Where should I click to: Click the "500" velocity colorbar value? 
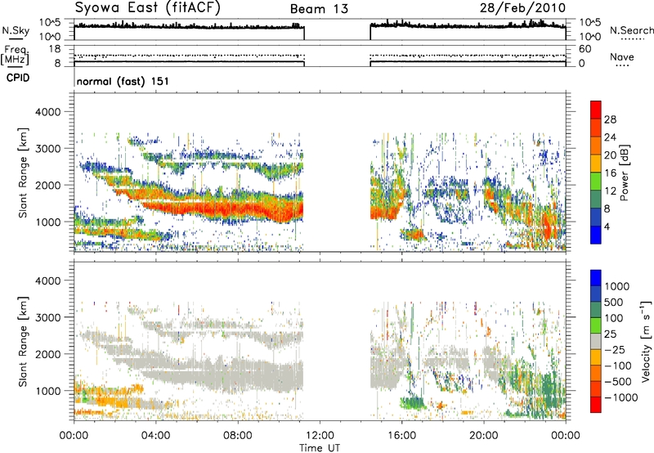tap(614, 303)
